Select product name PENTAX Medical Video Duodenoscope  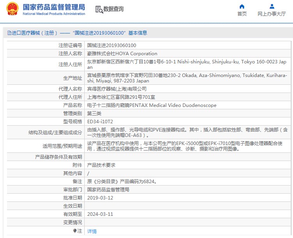tap(152, 105)
